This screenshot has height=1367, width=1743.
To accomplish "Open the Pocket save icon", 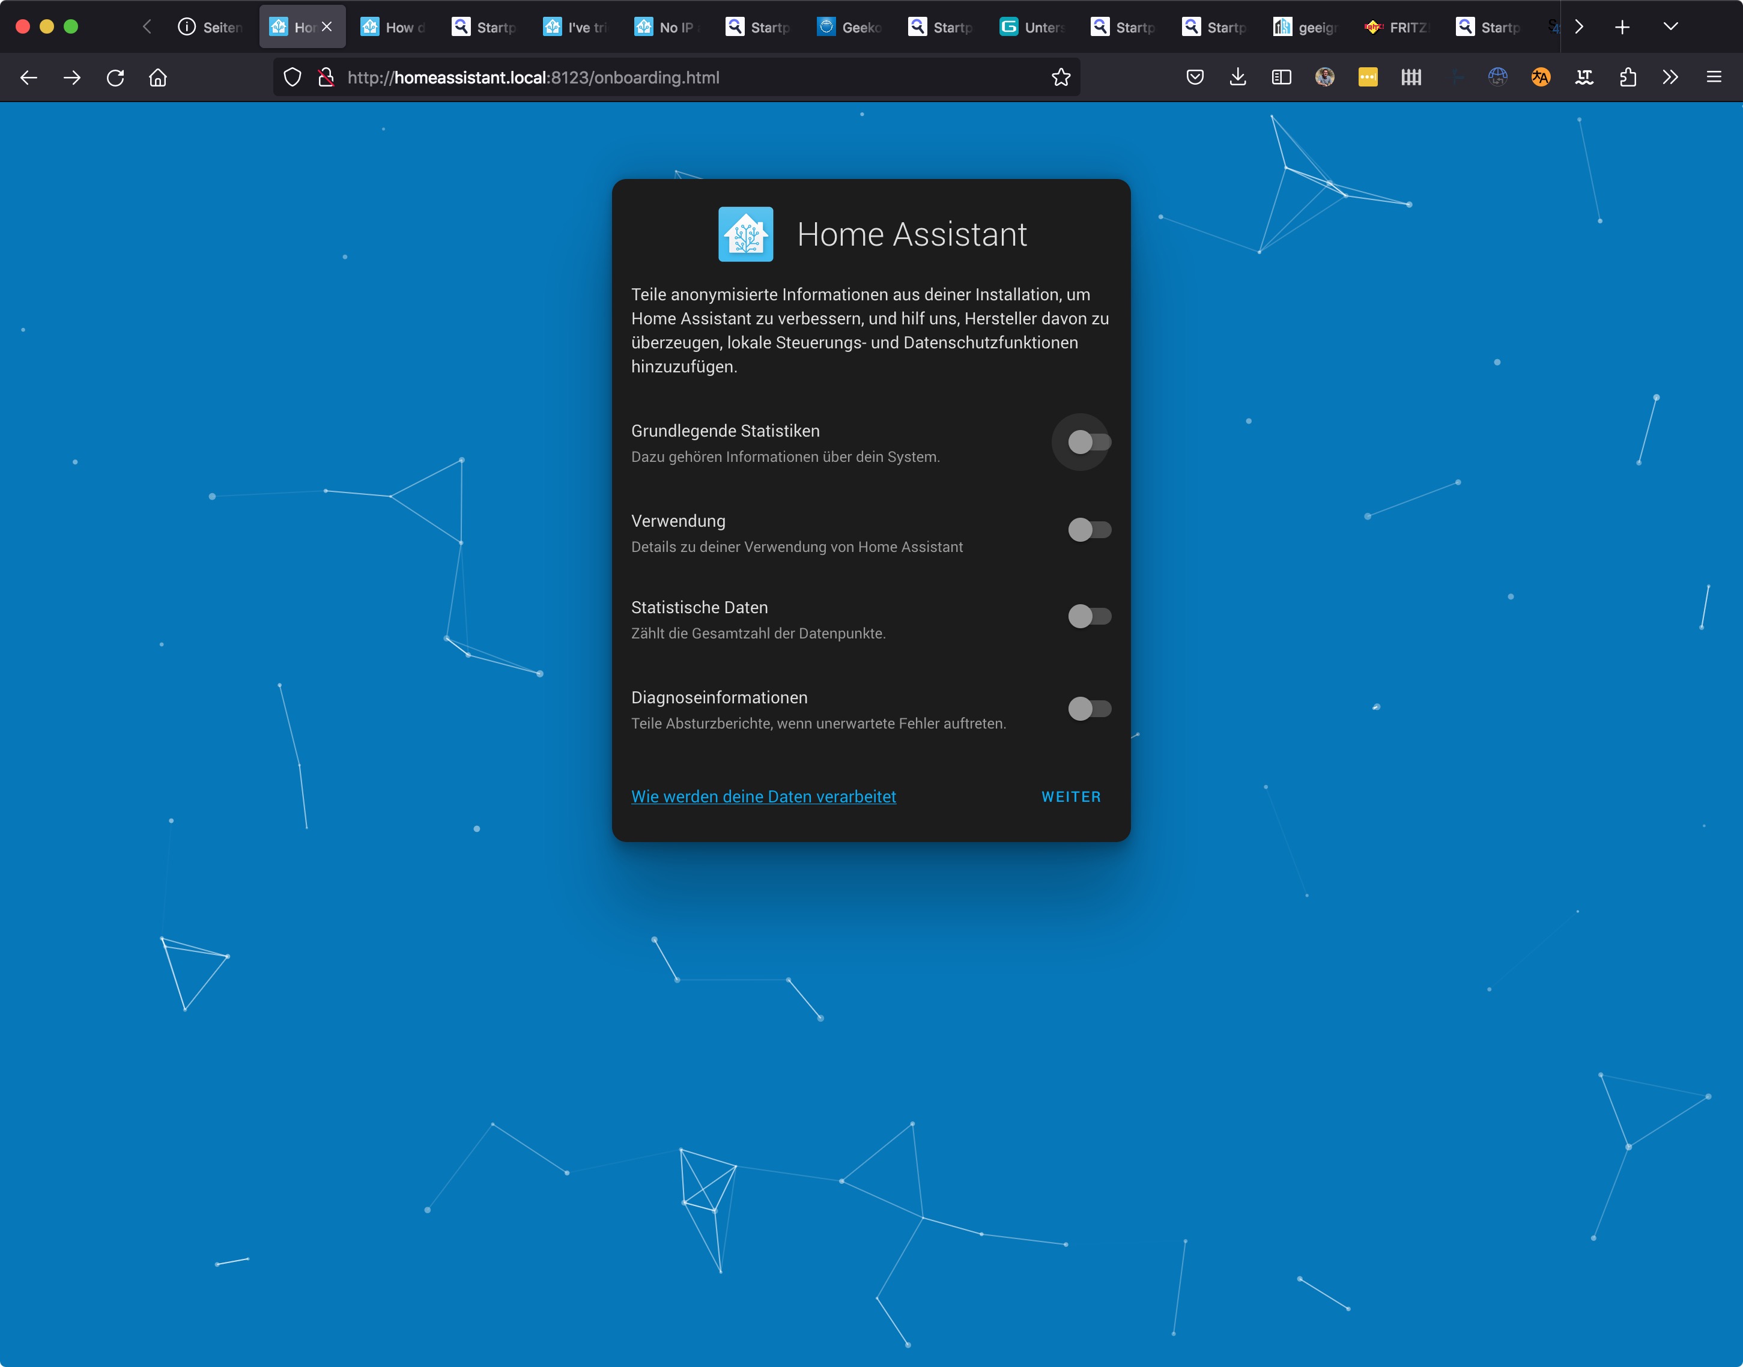I will [x=1195, y=77].
